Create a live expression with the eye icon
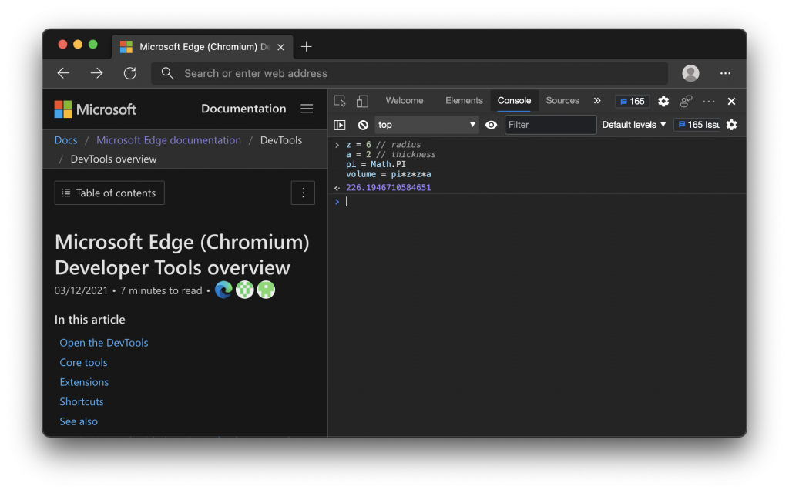The height and width of the screenshot is (493, 789). tap(491, 125)
